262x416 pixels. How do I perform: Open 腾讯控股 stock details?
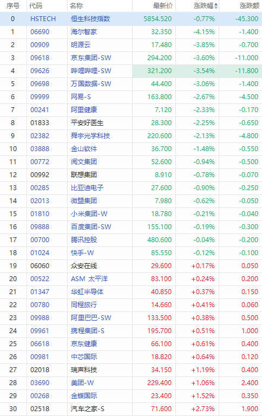tap(84, 240)
